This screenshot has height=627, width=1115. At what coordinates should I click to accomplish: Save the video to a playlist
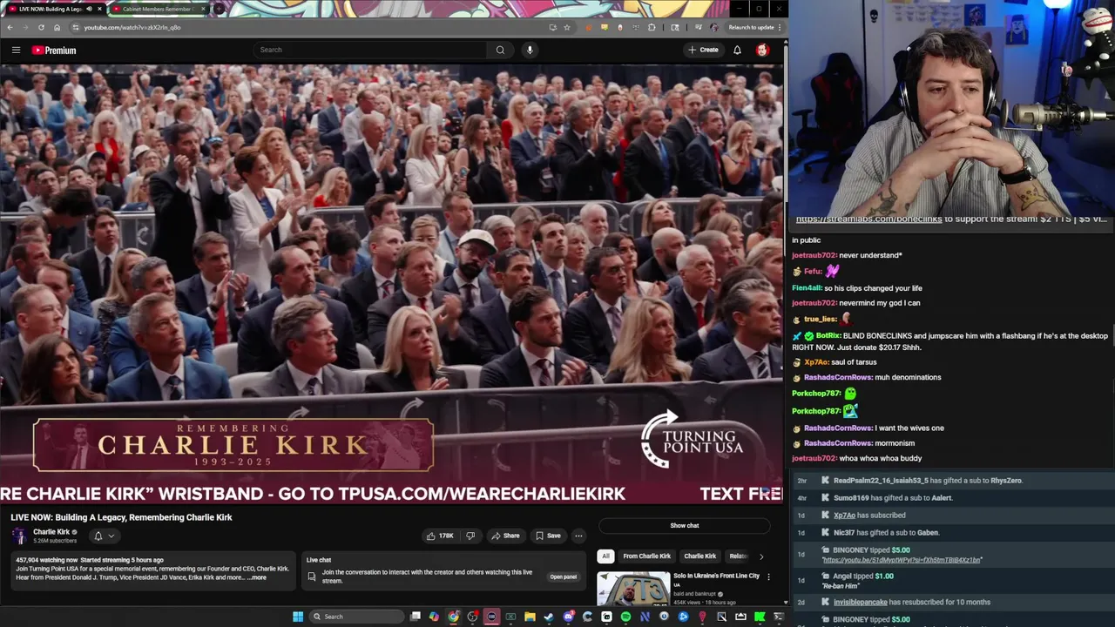(548, 536)
